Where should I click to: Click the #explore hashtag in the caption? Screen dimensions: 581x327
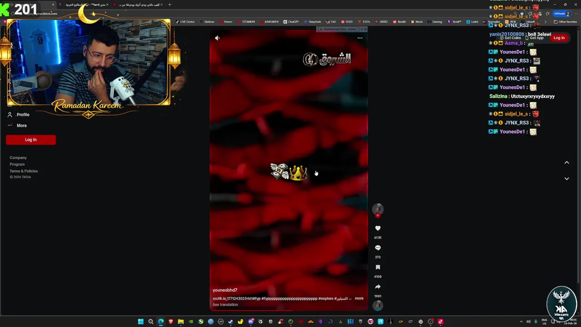[x=326, y=298]
